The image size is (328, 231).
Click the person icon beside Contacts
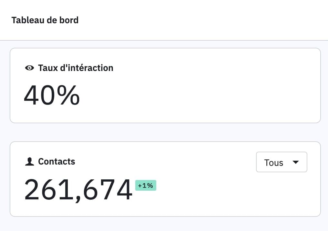[29, 162]
